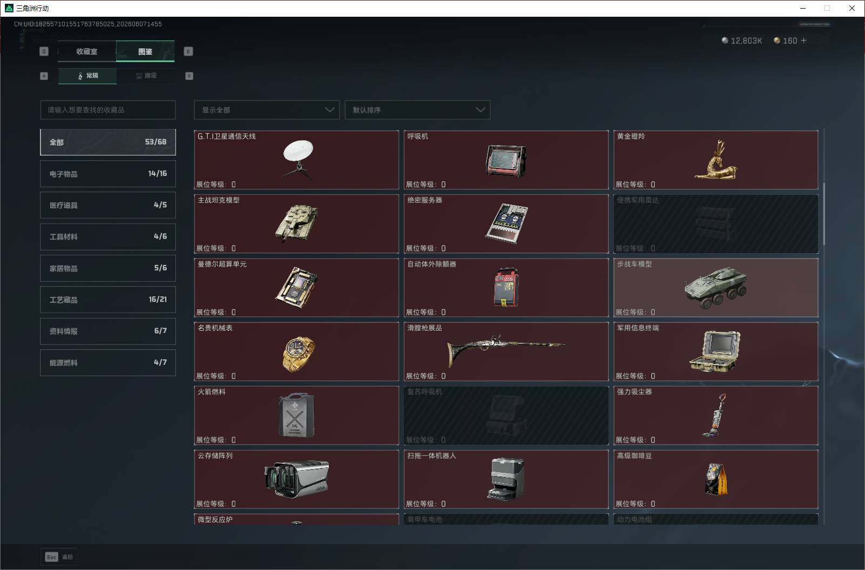
Task: Switch to the 图鉴 tab
Action: point(145,51)
